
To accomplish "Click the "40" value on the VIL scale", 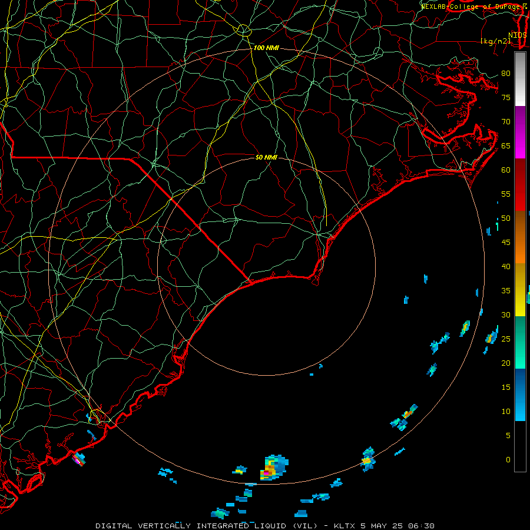I will [x=506, y=266].
